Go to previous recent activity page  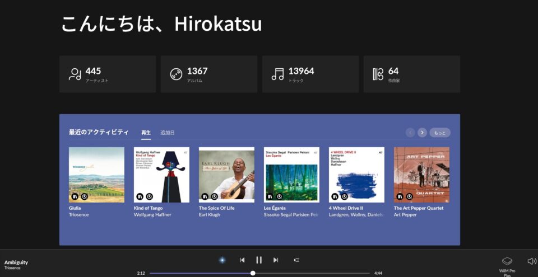(x=410, y=133)
